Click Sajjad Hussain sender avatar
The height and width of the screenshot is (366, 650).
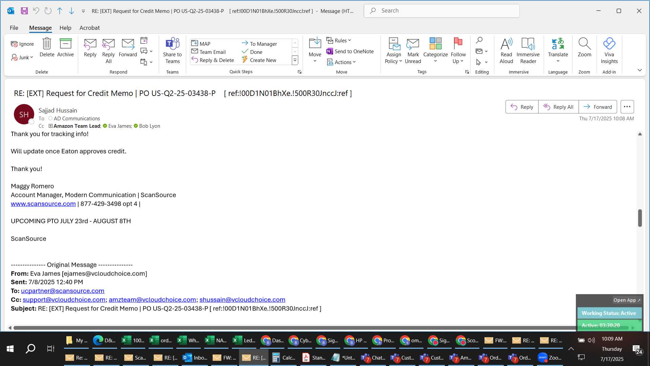coord(24,114)
